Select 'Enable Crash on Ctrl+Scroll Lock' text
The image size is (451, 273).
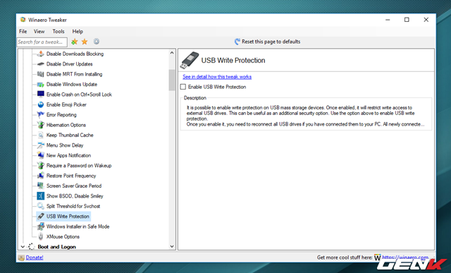click(x=79, y=95)
